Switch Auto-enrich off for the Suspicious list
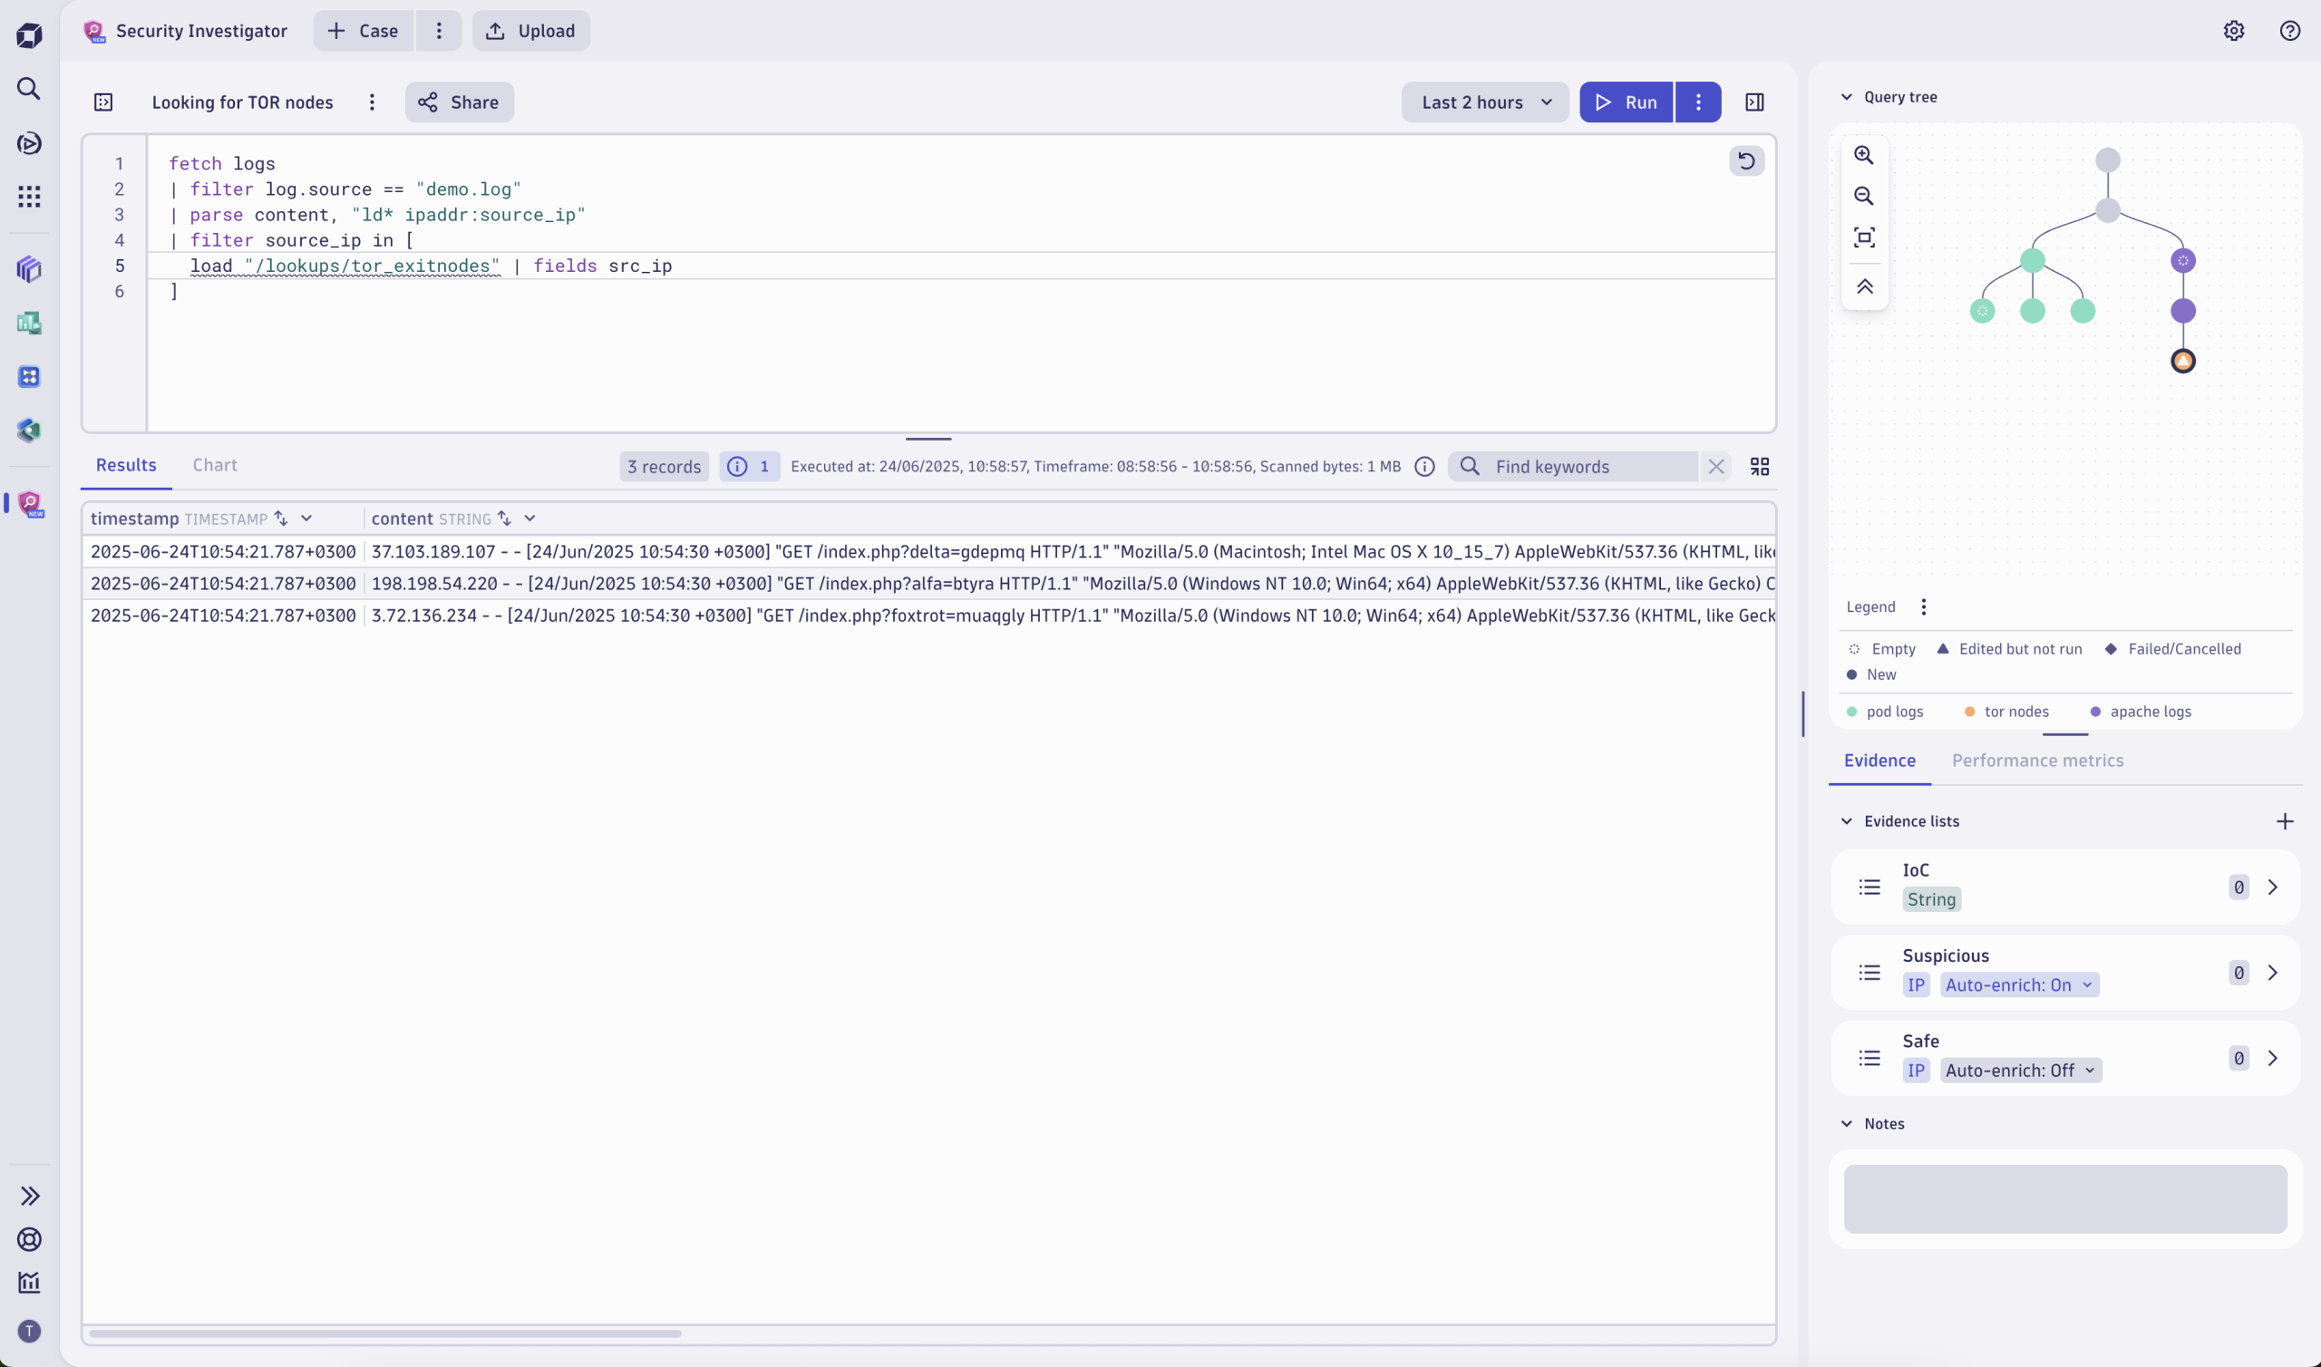 2020,984
